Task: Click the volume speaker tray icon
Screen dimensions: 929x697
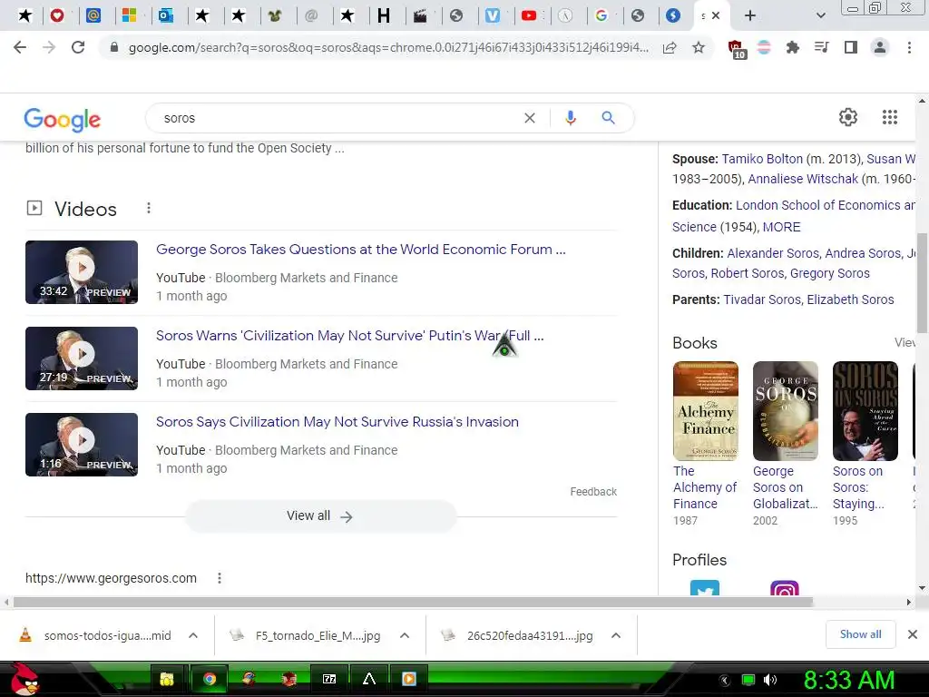Action: pos(770,680)
